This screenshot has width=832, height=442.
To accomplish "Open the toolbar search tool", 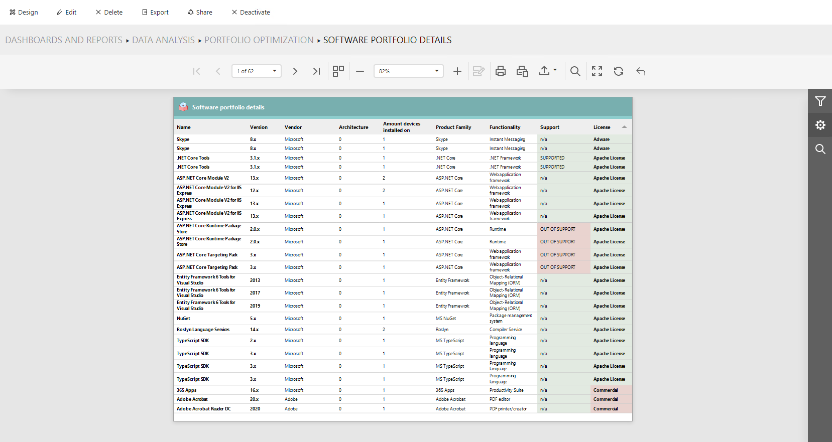I will pyautogui.click(x=575, y=71).
